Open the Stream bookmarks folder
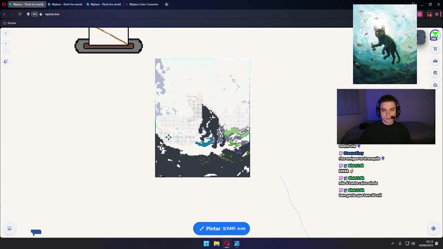Screen dimensions: 443x249 click(x=10, y=23)
